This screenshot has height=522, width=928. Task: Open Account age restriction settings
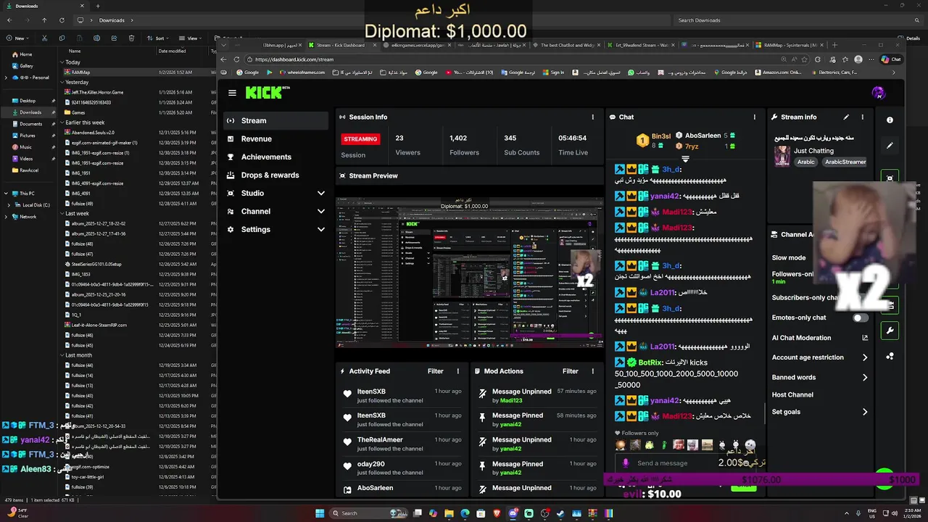click(x=819, y=357)
